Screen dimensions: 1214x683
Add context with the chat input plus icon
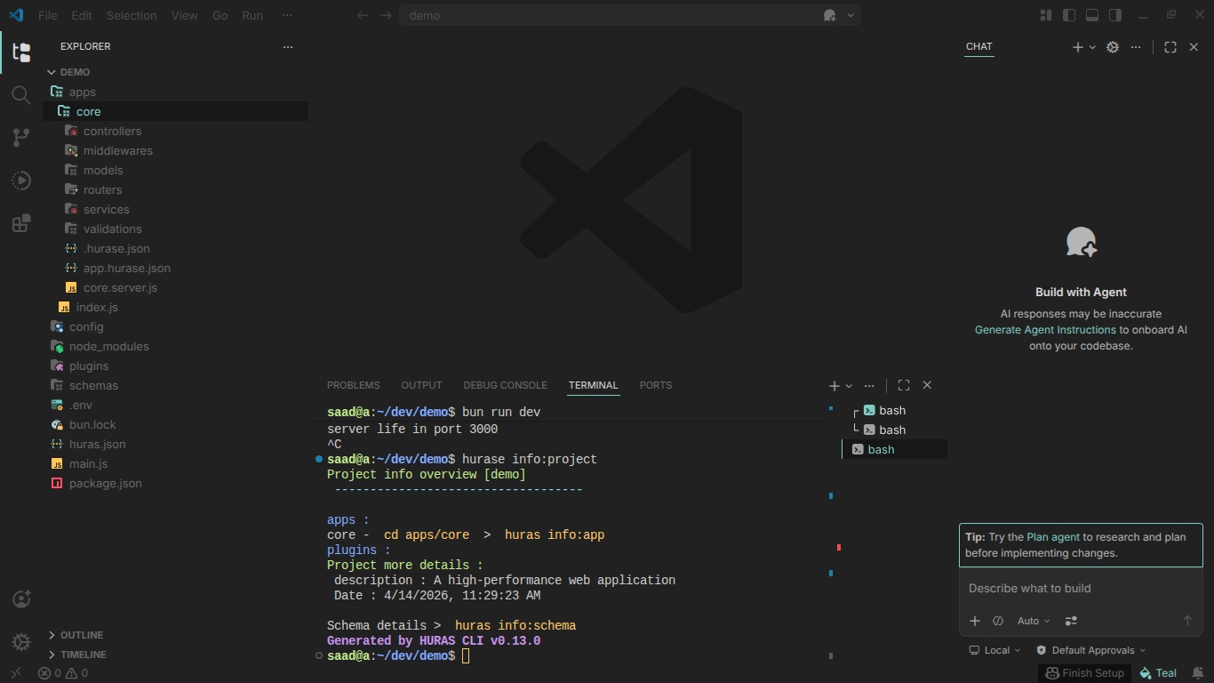(975, 621)
